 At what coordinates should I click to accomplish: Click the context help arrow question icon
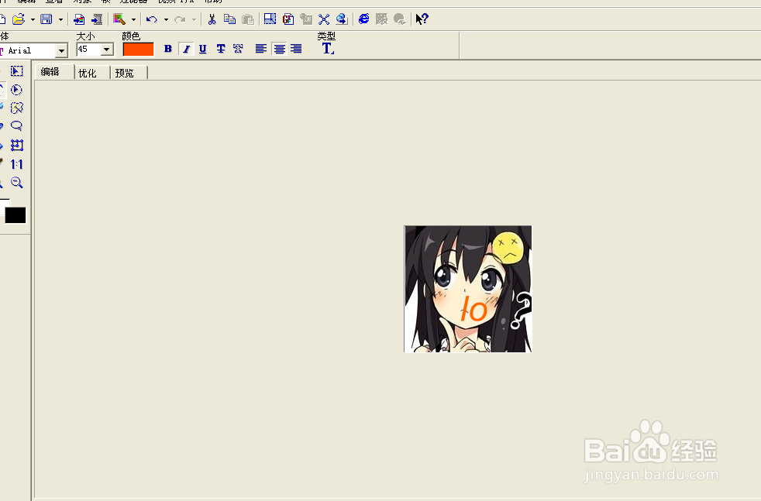click(422, 19)
